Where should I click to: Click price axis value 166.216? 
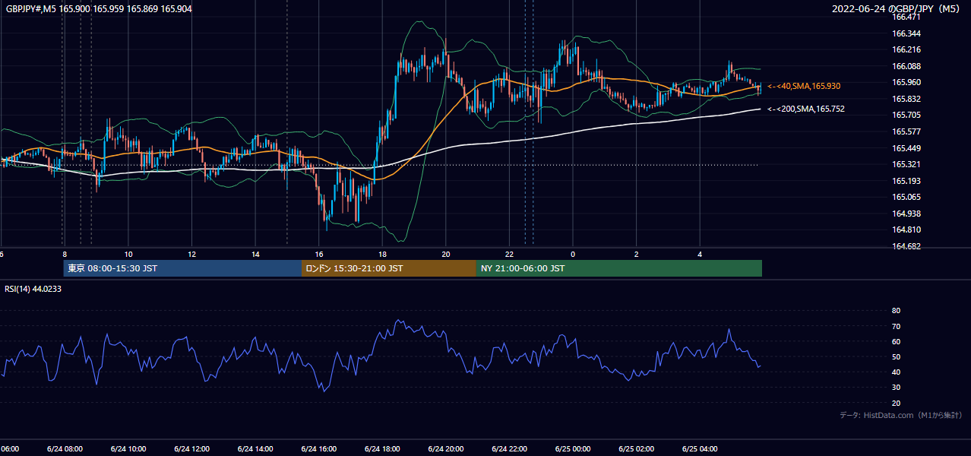point(906,49)
